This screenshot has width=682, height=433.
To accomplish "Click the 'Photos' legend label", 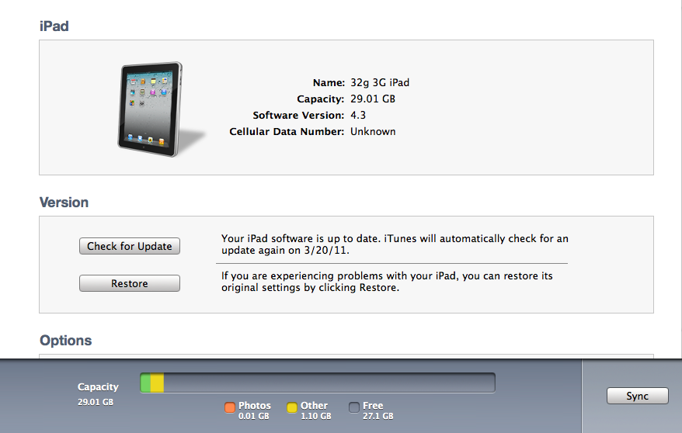I will [255, 406].
